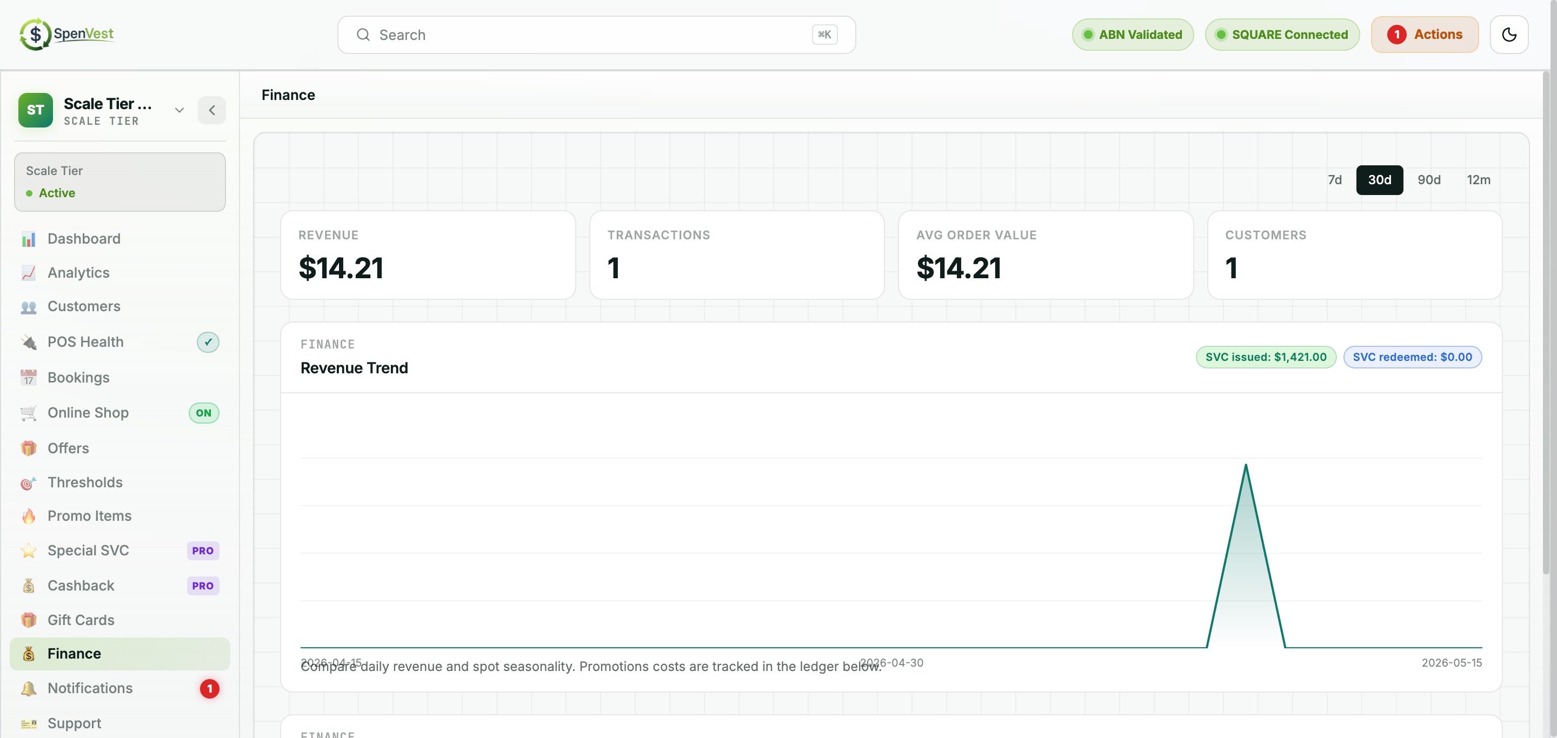This screenshot has height=738, width=1557.
Task: Click the Online Shop cart icon
Action: coord(29,412)
